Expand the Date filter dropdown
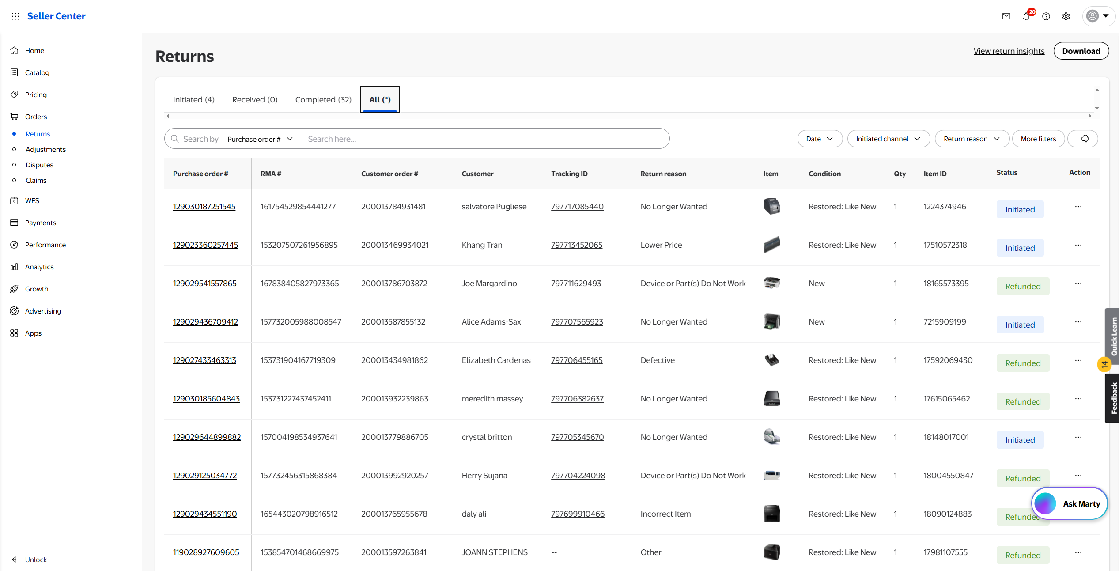Viewport: 1119px width, 571px height. click(820, 139)
